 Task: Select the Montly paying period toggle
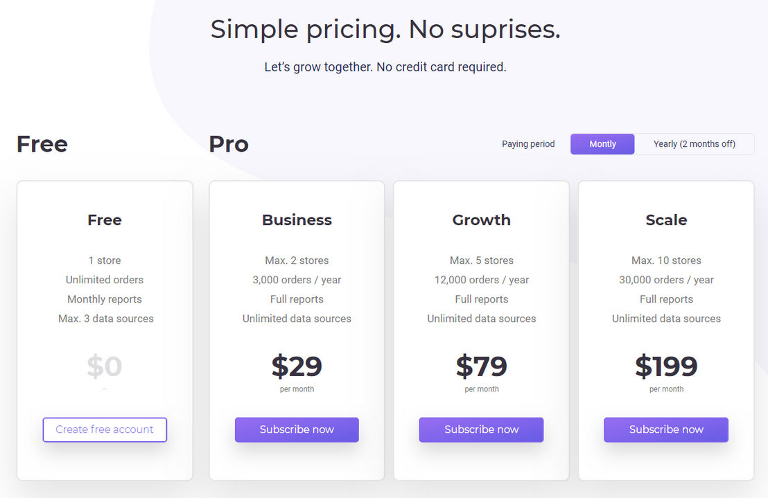coord(602,144)
